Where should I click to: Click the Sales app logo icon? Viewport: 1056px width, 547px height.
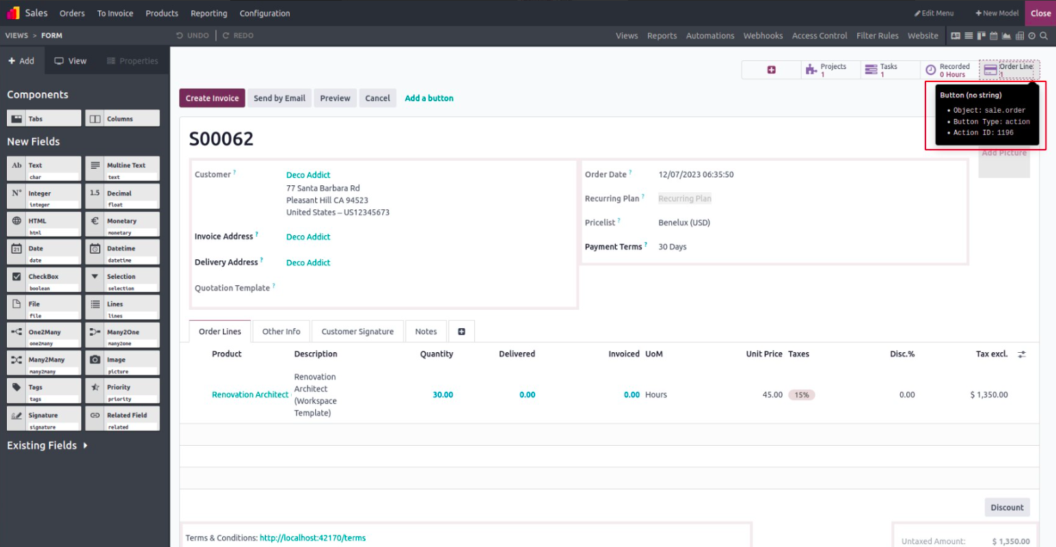(x=13, y=13)
